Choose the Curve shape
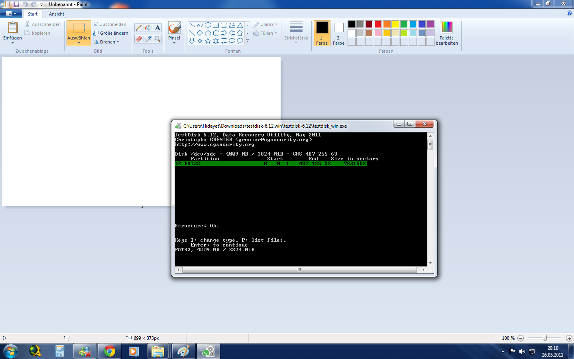 point(200,25)
